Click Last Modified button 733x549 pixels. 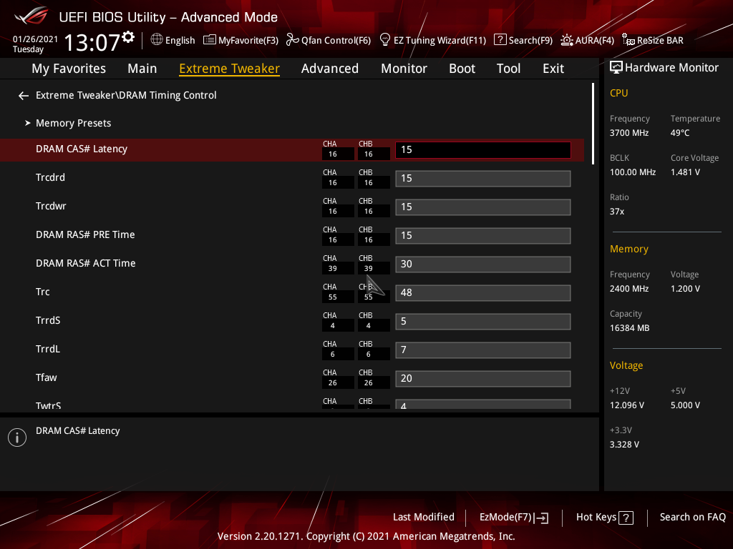tap(424, 518)
